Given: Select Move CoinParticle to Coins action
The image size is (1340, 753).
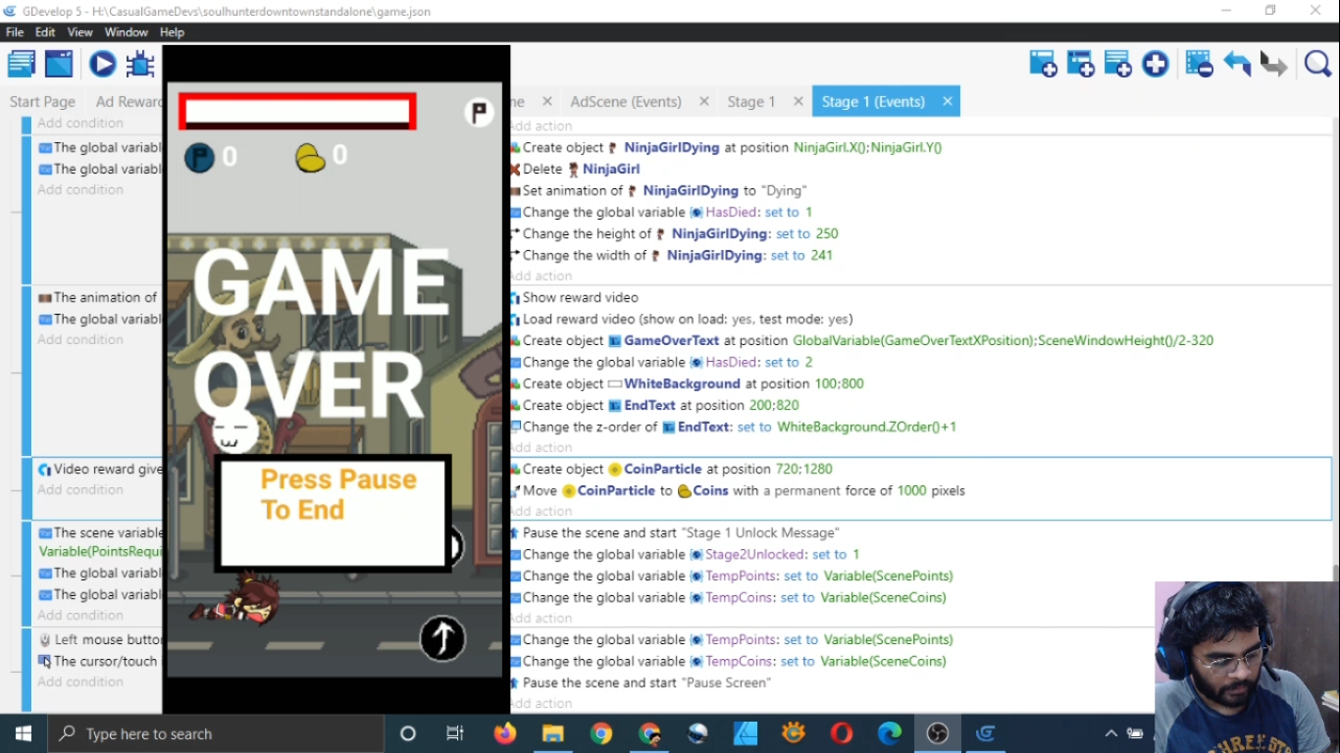Looking at the screenshot, I should 737,490.
